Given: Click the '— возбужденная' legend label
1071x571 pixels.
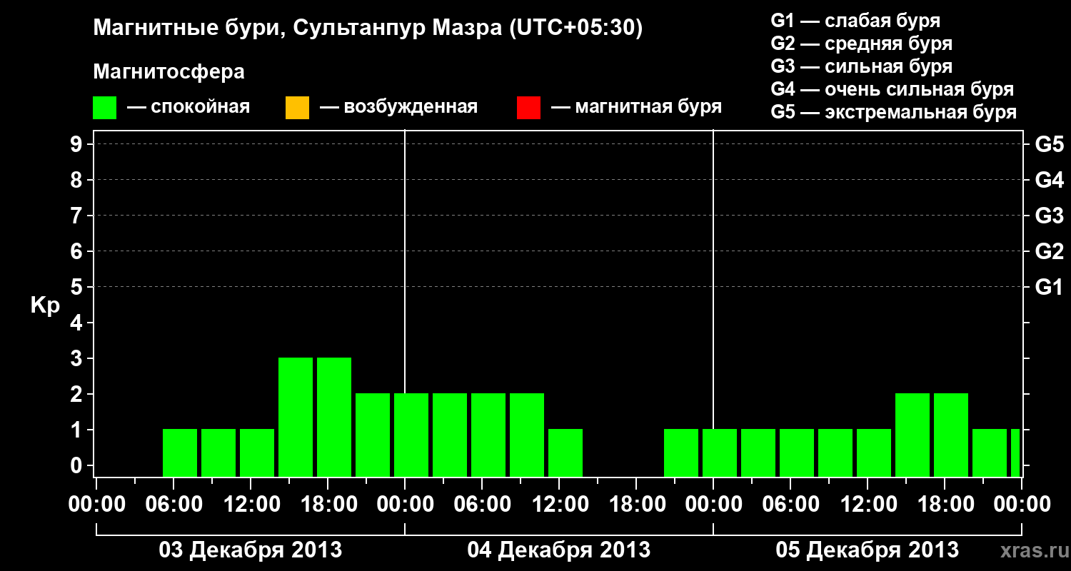Looking at the screenshot, I should pyautogui.click(x=398, y=107).
